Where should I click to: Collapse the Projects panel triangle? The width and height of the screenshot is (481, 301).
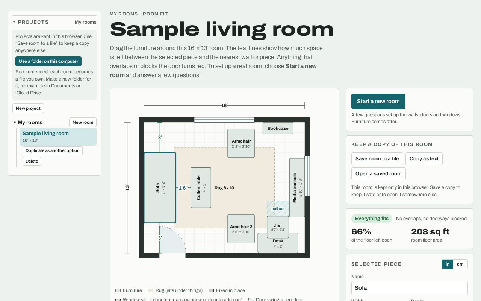click(x=14, y=22)
